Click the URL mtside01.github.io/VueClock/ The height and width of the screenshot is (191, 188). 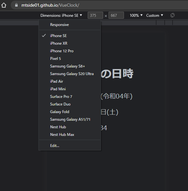coord(50,5)
